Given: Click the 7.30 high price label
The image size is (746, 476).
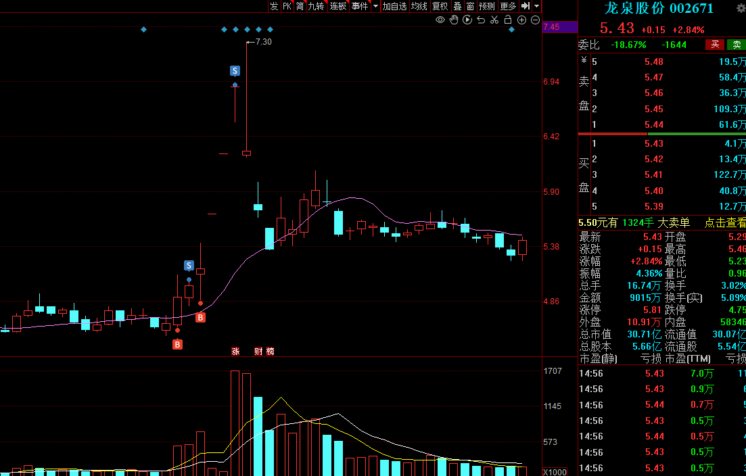Looking at the screenshot, I should point(264,42).
